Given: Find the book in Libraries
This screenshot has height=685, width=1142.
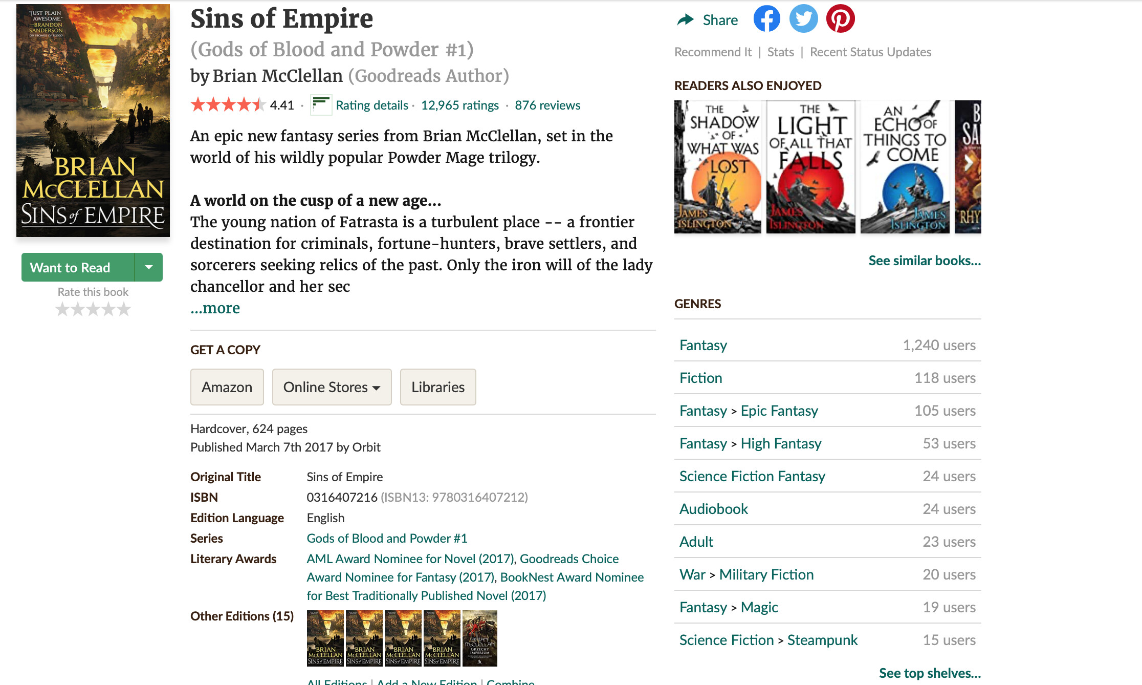Looking at the screenshot, I should (438, 387).
